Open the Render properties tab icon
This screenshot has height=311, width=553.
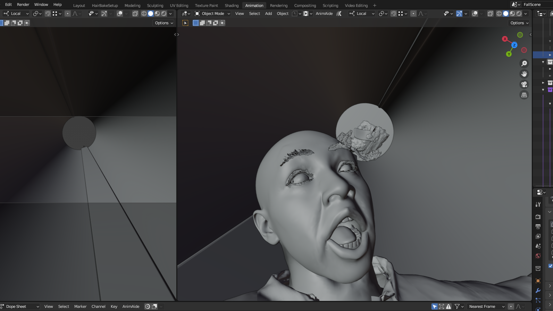538,217
